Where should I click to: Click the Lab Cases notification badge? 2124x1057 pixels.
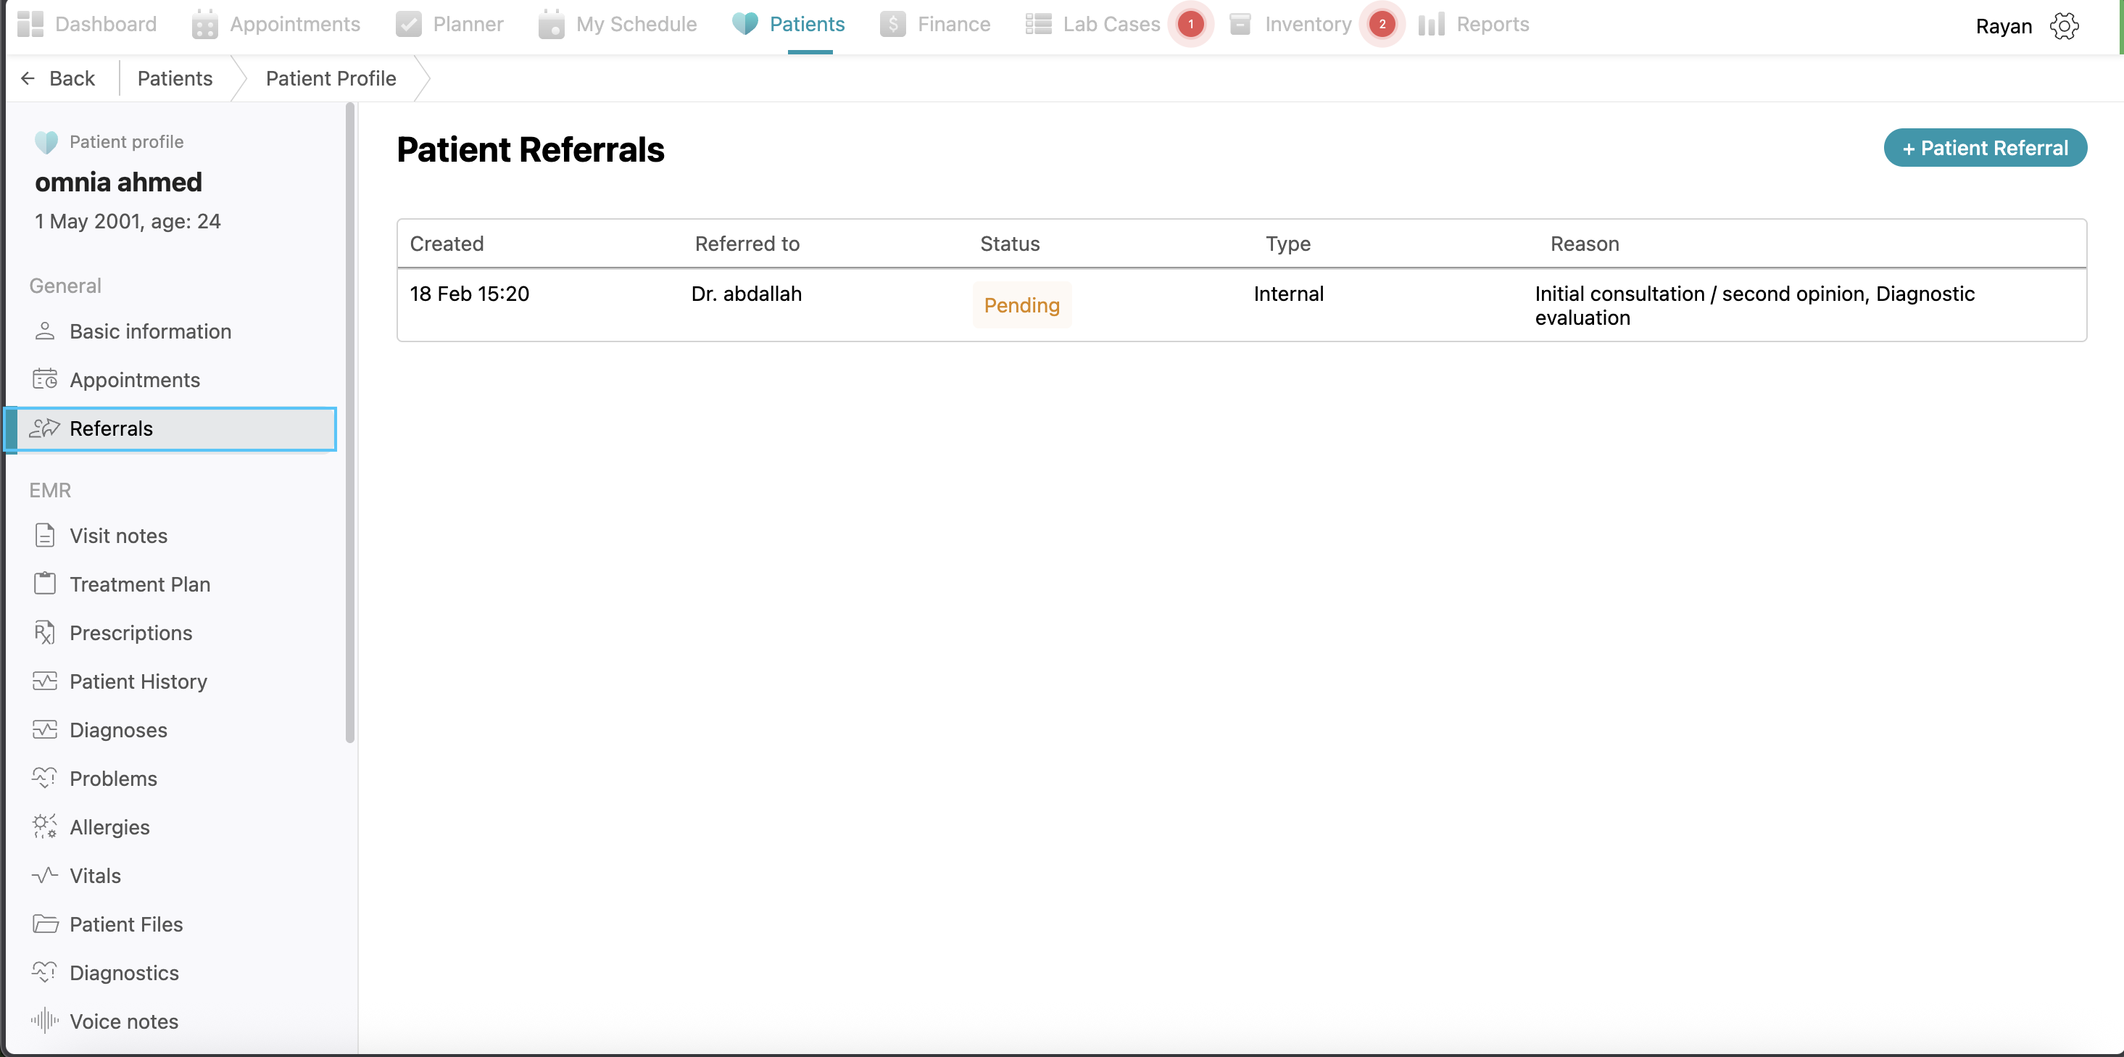pyautogui.click(x=1190, y=24)
